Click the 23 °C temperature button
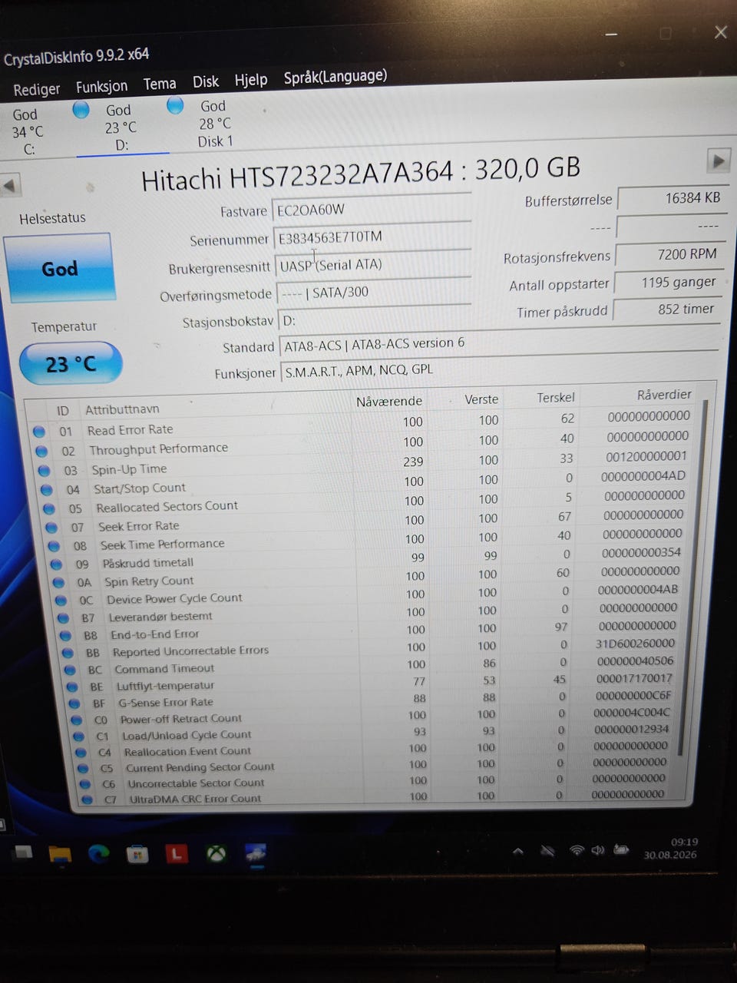The width and height of the screenshot is (737, 983). [x=71, y=363]
